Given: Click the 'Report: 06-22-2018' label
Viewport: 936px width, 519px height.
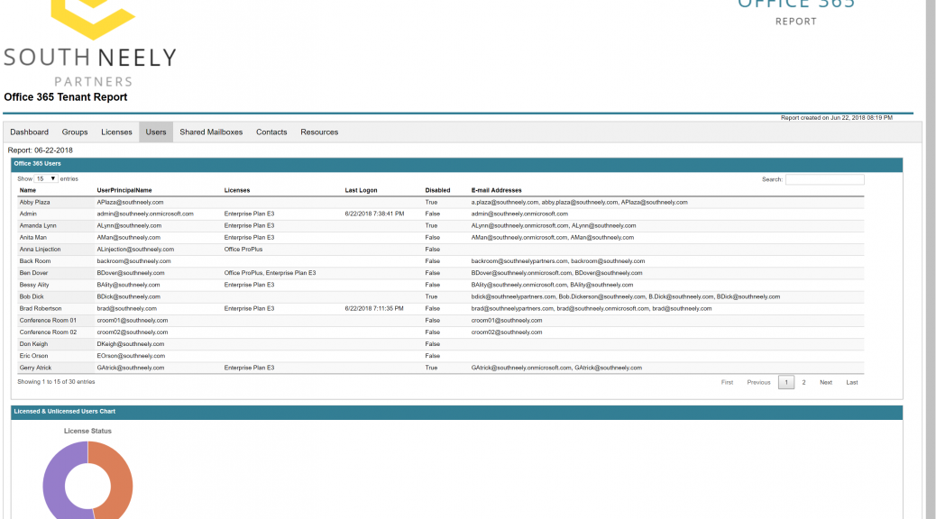Looking at the screenshot, I should tap(40, 150).
